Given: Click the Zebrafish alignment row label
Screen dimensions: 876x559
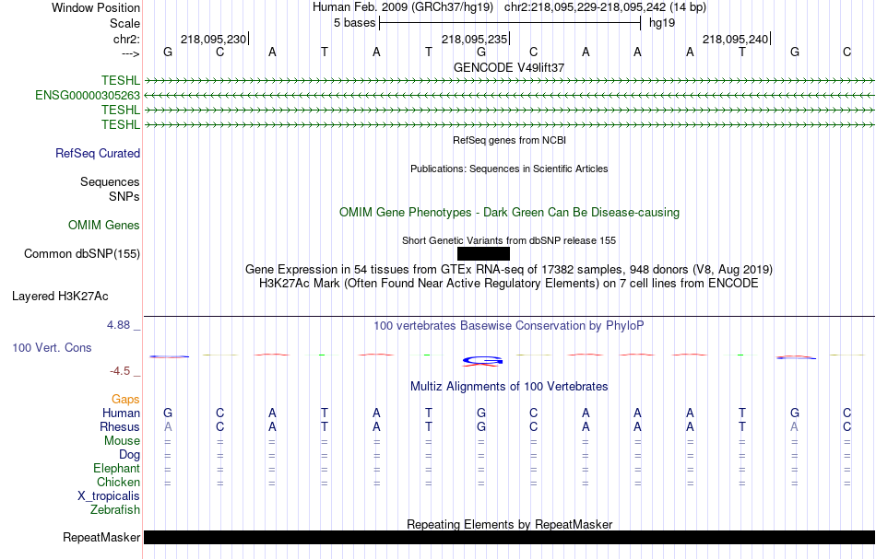Looking at the screenshot, I should [115, 510].
